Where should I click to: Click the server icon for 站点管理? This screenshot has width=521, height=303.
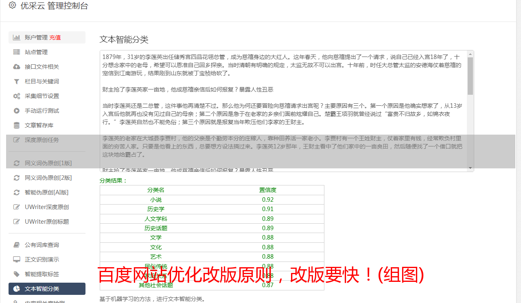point(17,52)
